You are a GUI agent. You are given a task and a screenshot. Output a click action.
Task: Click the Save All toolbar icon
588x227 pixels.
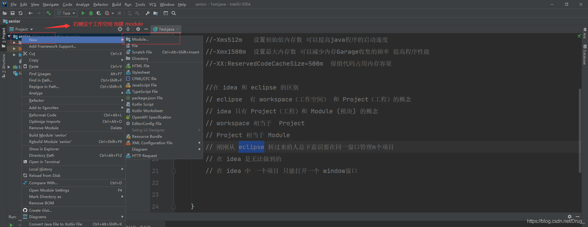point(13,13)
